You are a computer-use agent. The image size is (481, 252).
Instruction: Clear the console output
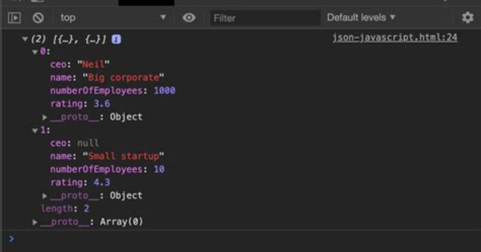(x=38, y=18)
